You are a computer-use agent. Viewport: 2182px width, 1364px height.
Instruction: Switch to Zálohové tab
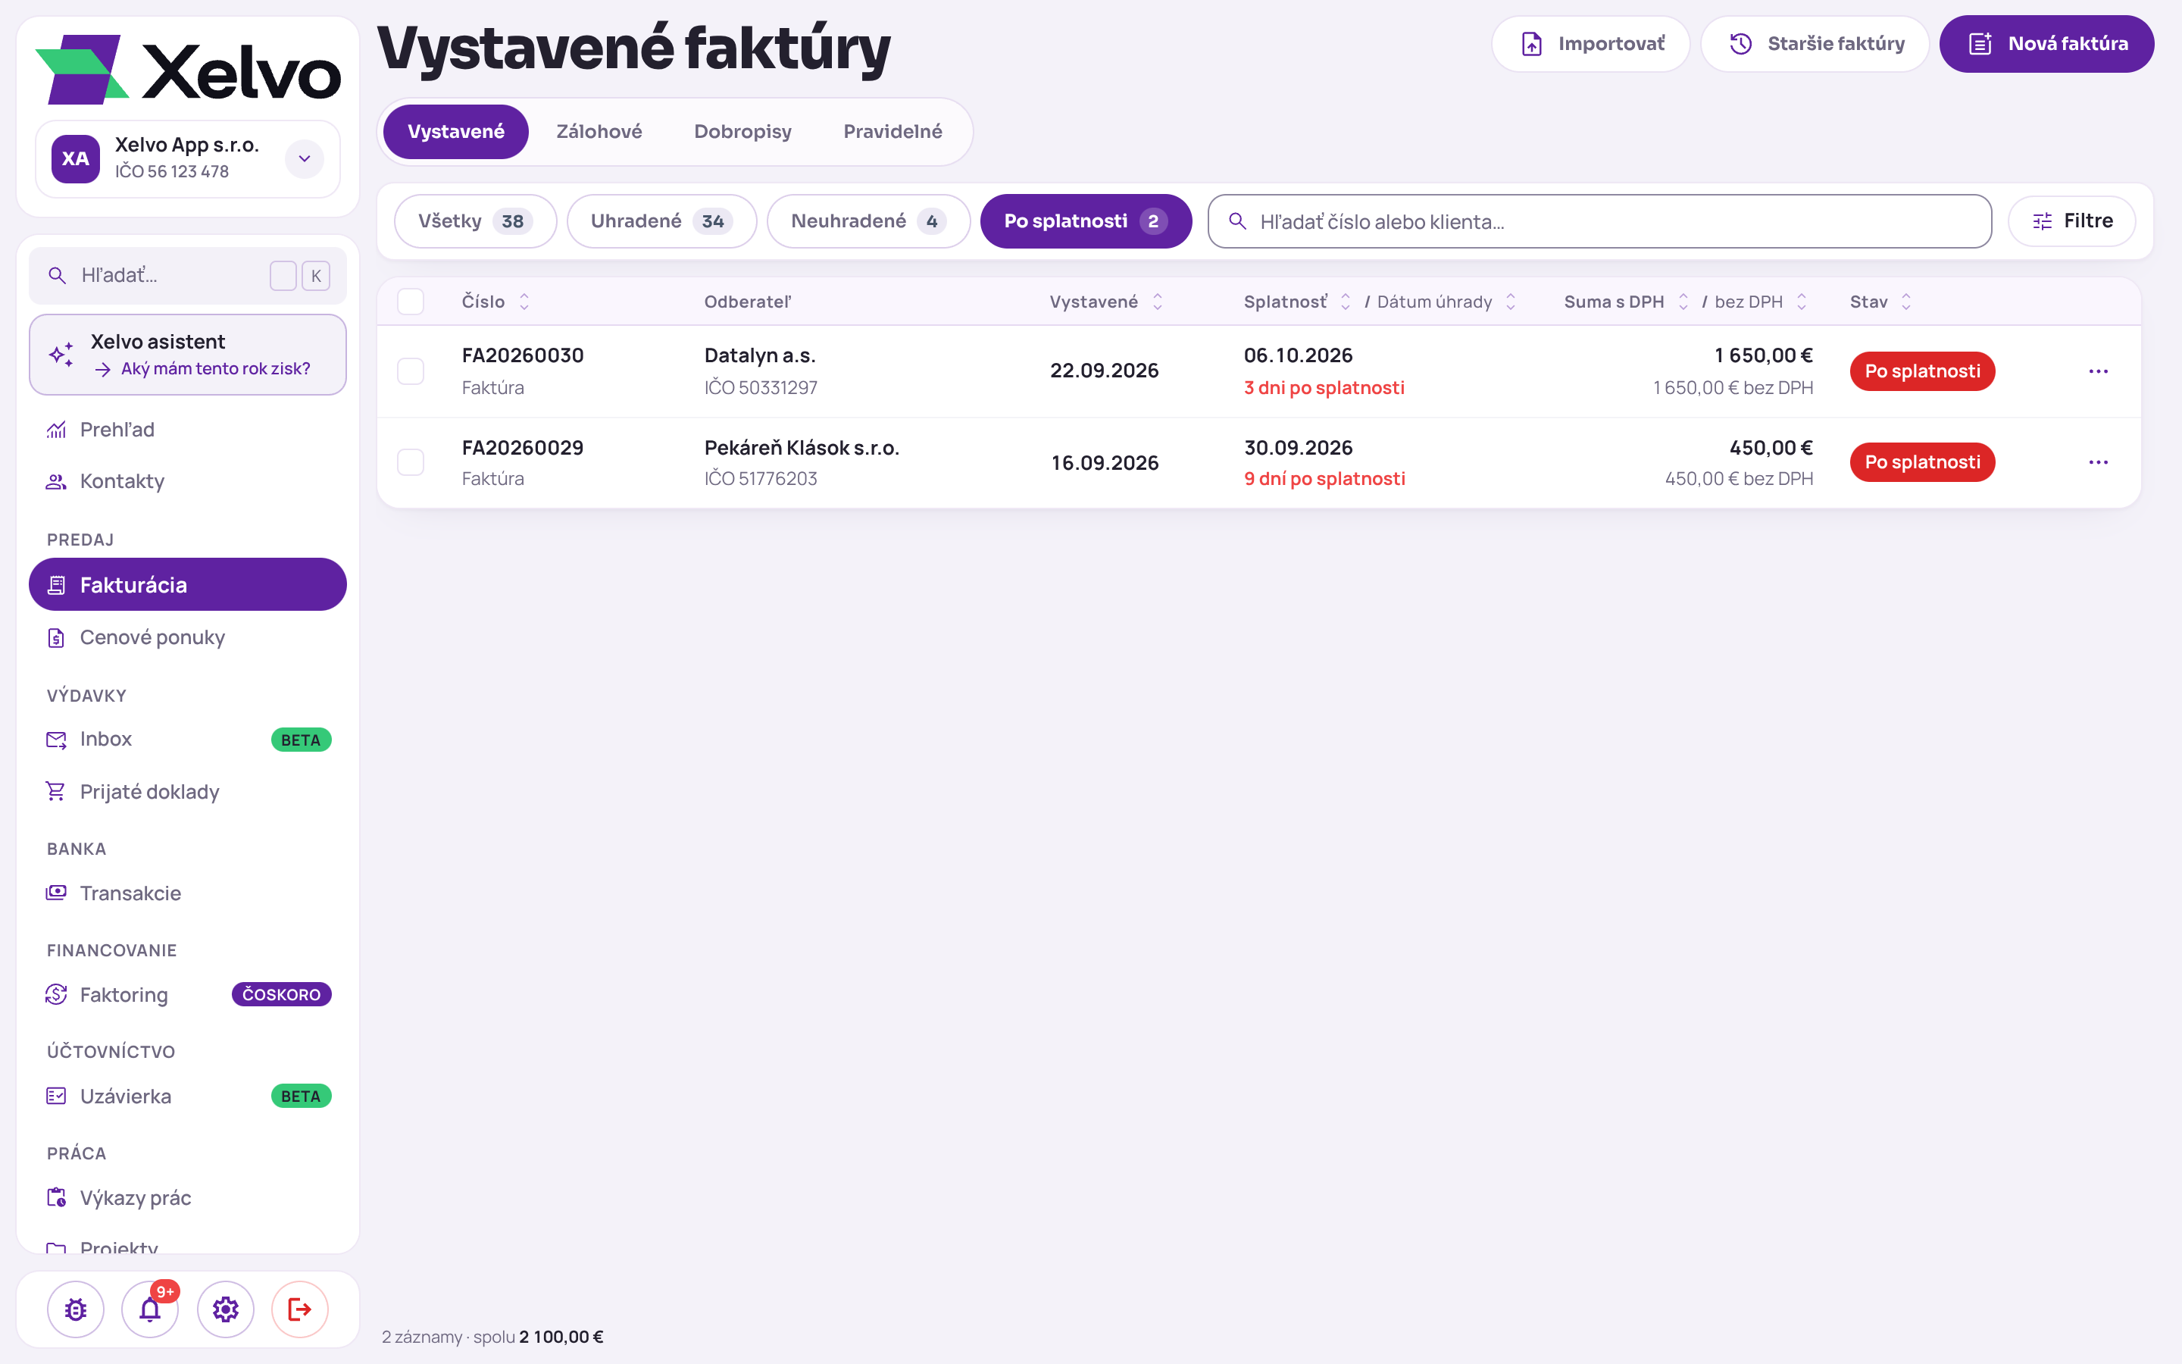tap(599, 132)
